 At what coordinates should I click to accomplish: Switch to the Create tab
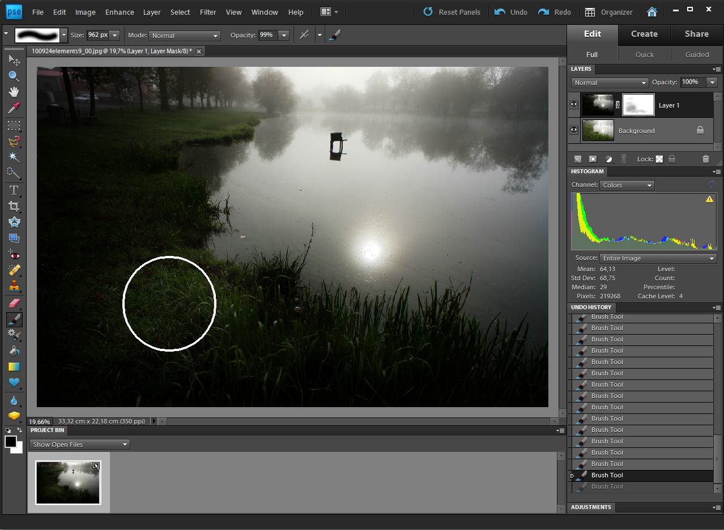point(644,34)
